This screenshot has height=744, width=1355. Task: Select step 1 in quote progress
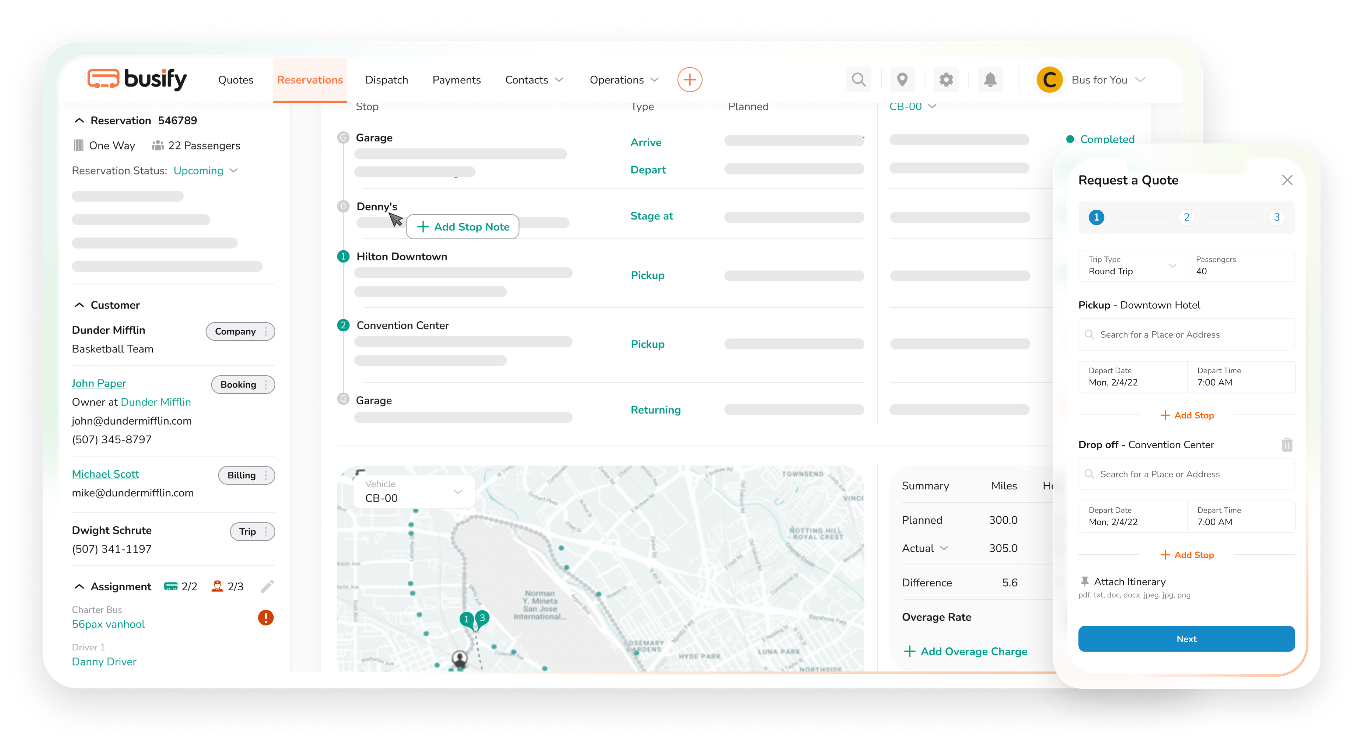(1096, 217)
